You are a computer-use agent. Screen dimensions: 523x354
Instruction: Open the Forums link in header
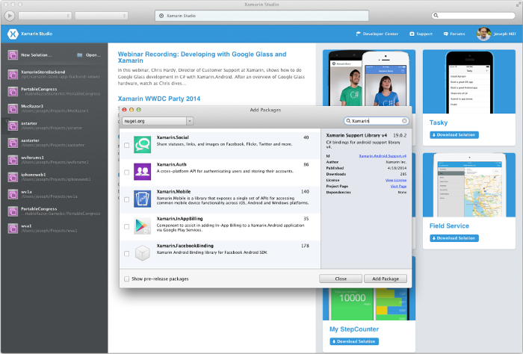[x=457, y=34]
